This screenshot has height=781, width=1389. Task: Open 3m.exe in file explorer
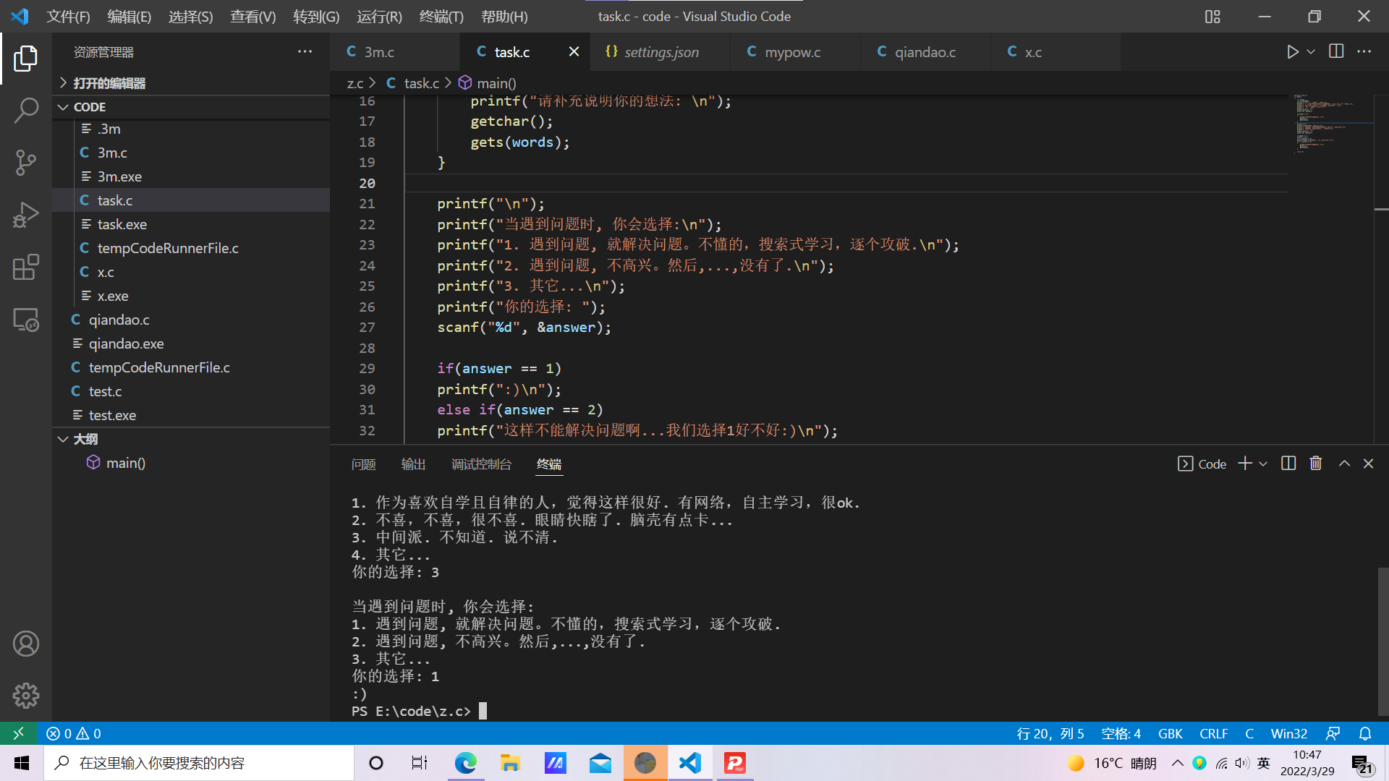191,176
